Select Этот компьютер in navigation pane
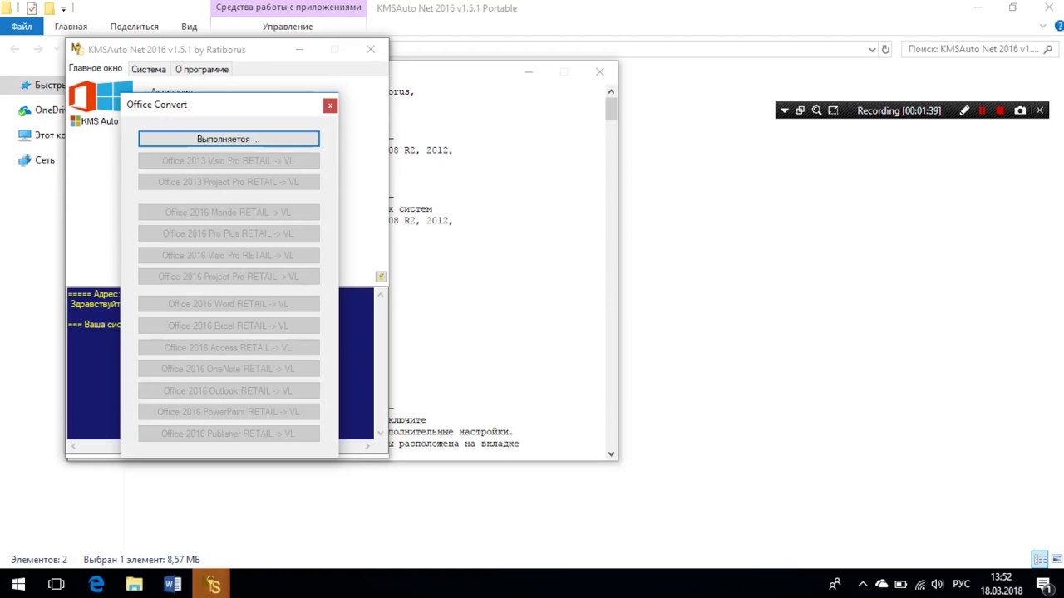The width and height of the screenshot is (1064, 598). (x=42, y=135)
